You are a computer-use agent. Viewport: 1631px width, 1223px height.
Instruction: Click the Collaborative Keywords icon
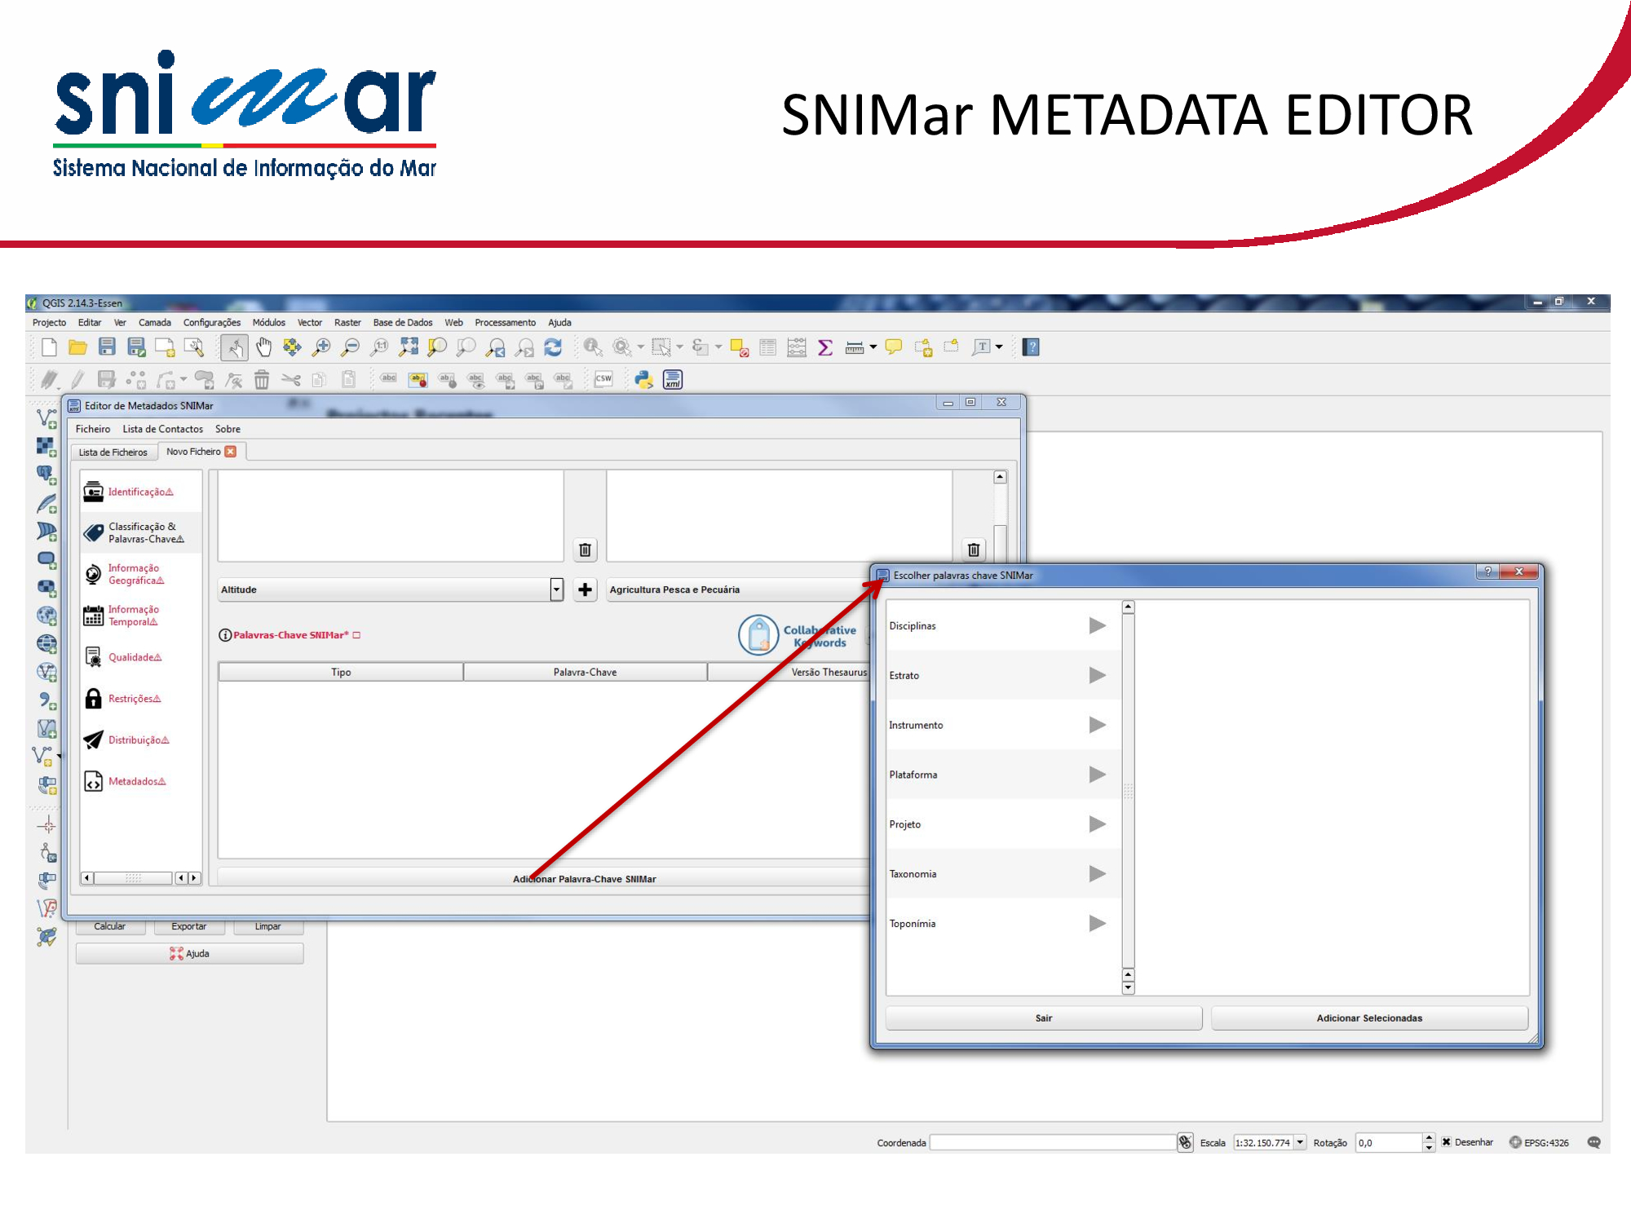pyautogui.click(x=758, y=635)
